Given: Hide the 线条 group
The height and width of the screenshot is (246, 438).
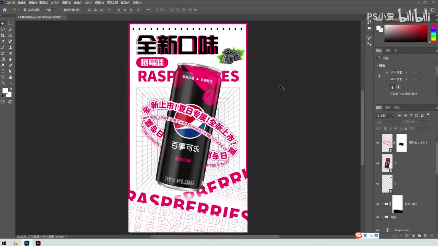Looking at the screenshot, I should [x=378, y=217].
